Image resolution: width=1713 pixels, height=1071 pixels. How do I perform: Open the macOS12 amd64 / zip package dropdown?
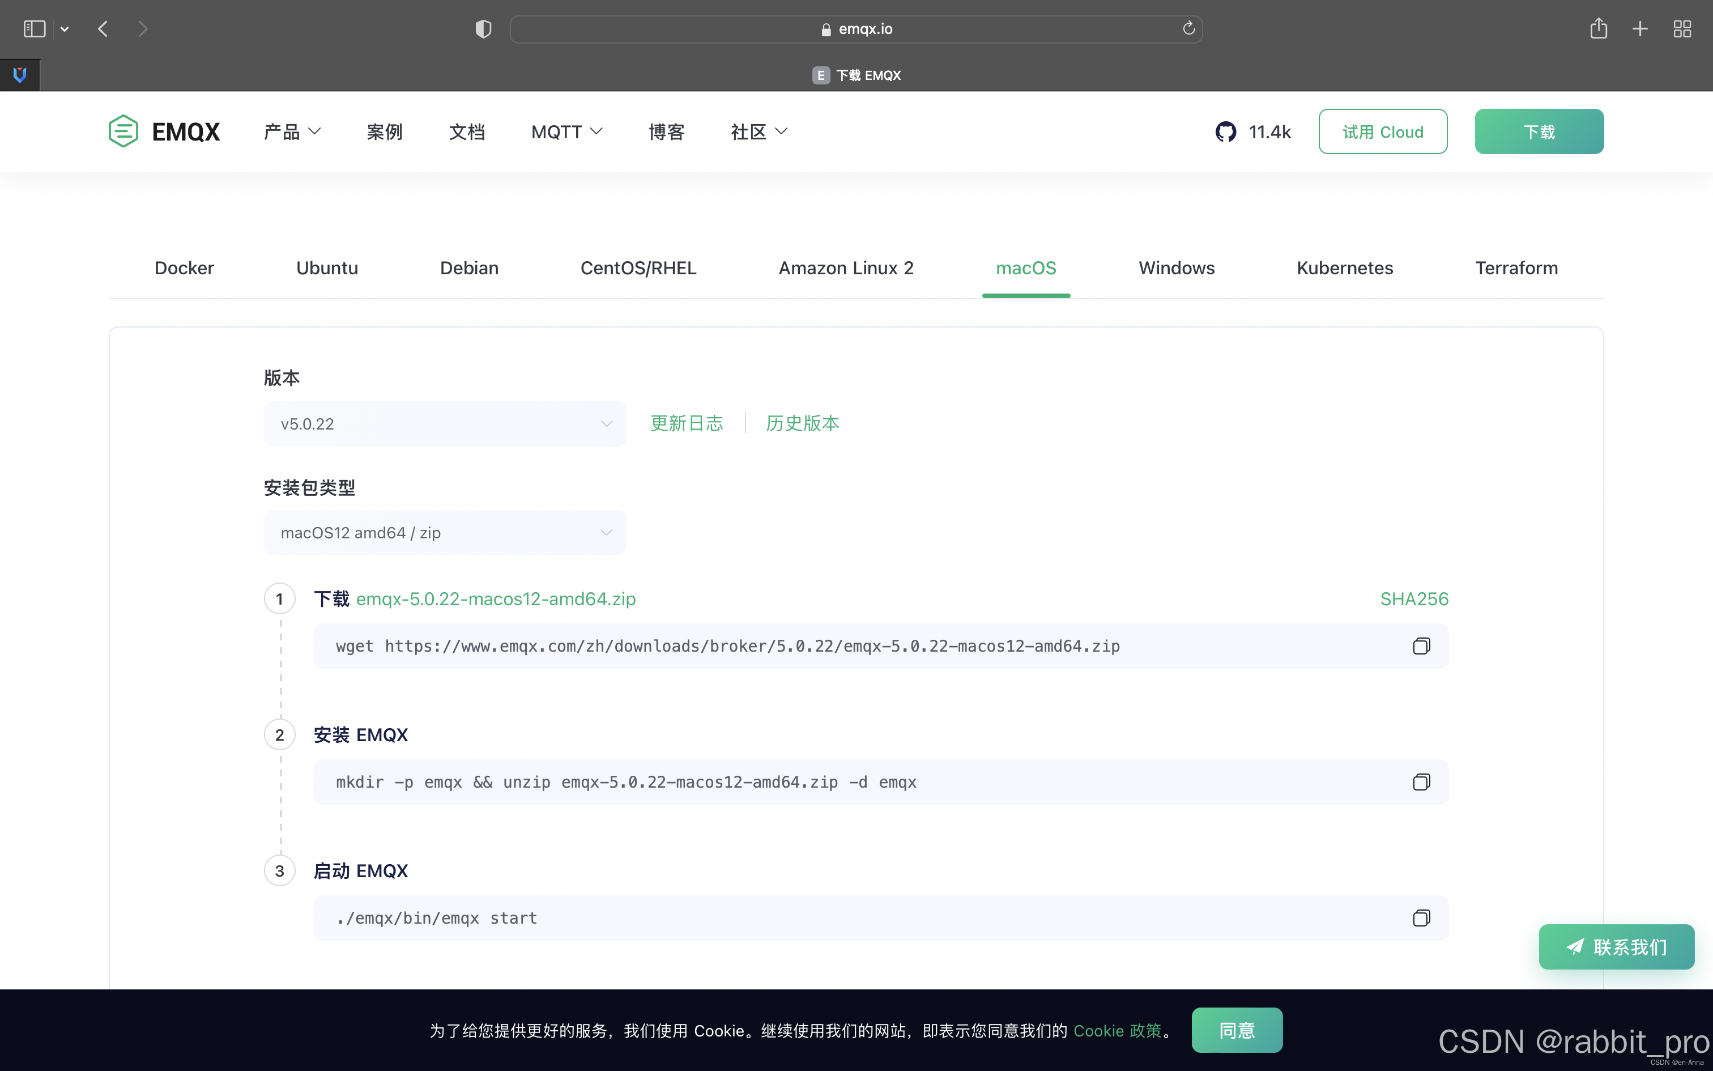coord(445,533)
